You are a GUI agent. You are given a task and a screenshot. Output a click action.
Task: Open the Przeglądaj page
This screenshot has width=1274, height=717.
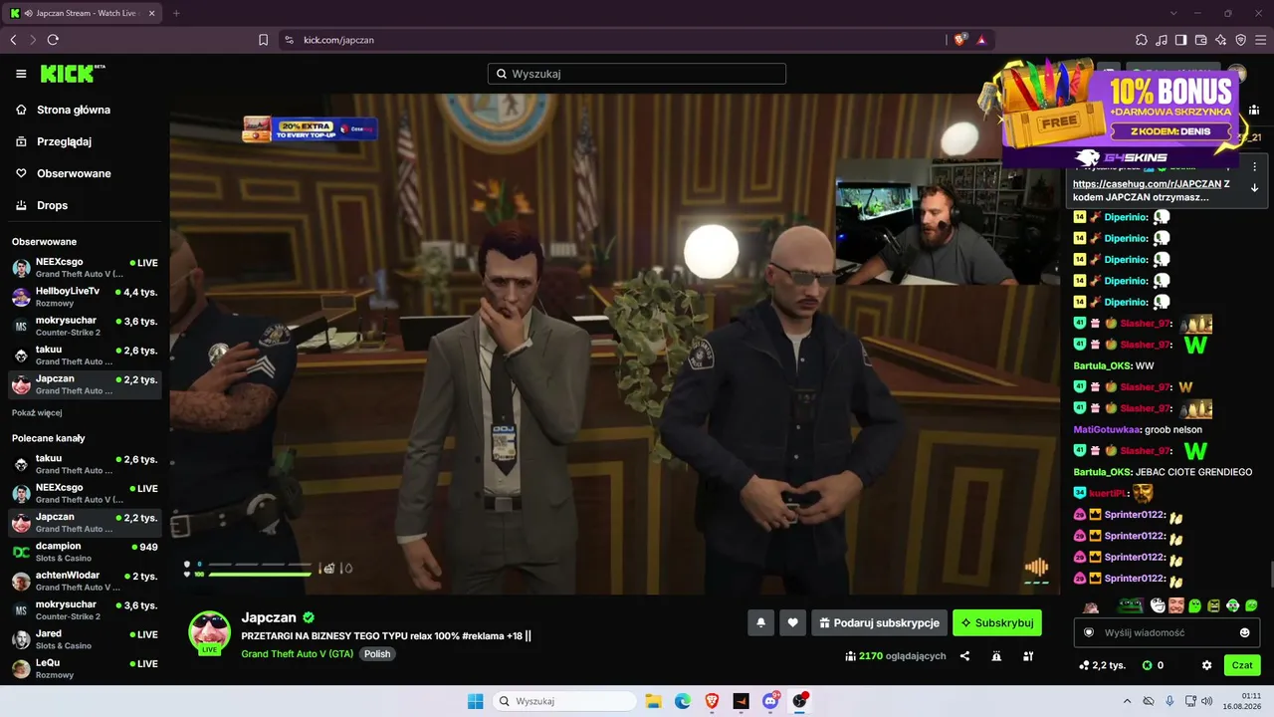click(x=64, y=141)
